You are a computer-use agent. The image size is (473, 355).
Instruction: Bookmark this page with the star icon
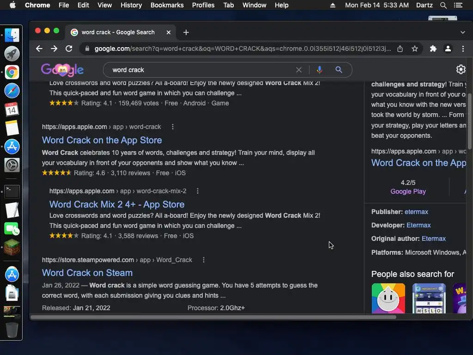[x=415, y=49]
